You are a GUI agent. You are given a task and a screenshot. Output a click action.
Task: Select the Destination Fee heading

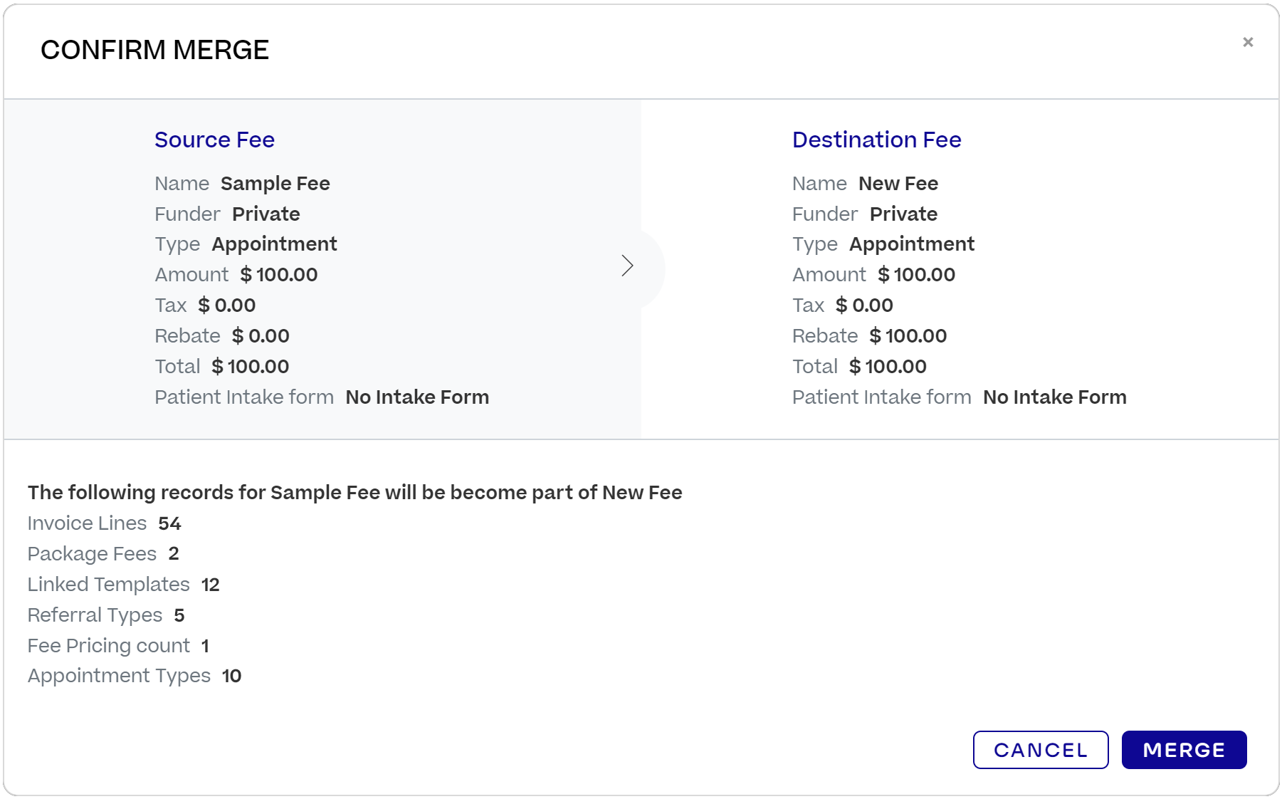click(876, 140)
